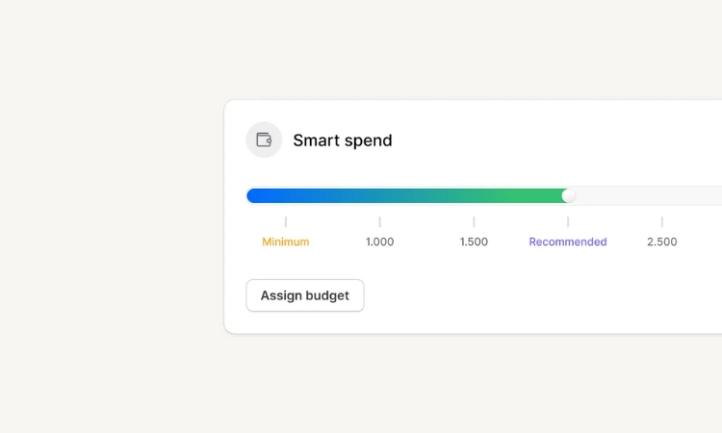
Task: Click the tick mark above Minimum
Action: [x=286, y=221]
